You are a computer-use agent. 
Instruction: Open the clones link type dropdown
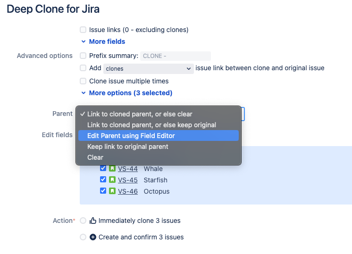click(148, 69)
